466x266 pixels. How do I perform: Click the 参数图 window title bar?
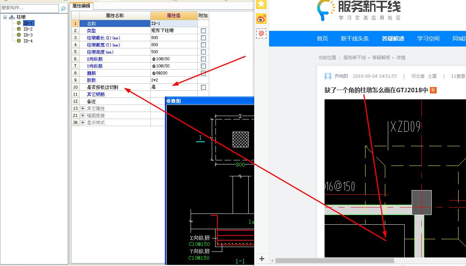point(210,101)
